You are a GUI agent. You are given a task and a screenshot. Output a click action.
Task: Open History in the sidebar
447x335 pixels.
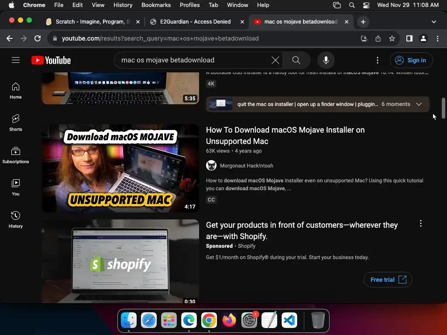coord(16,220)
